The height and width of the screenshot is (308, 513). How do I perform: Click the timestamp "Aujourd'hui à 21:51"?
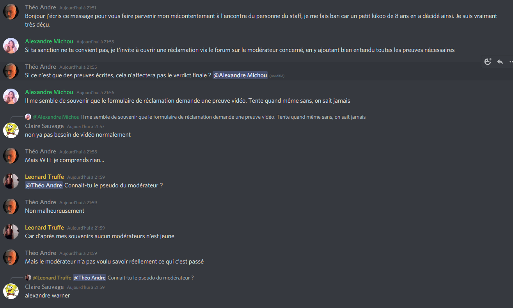(x=78, y=8)
